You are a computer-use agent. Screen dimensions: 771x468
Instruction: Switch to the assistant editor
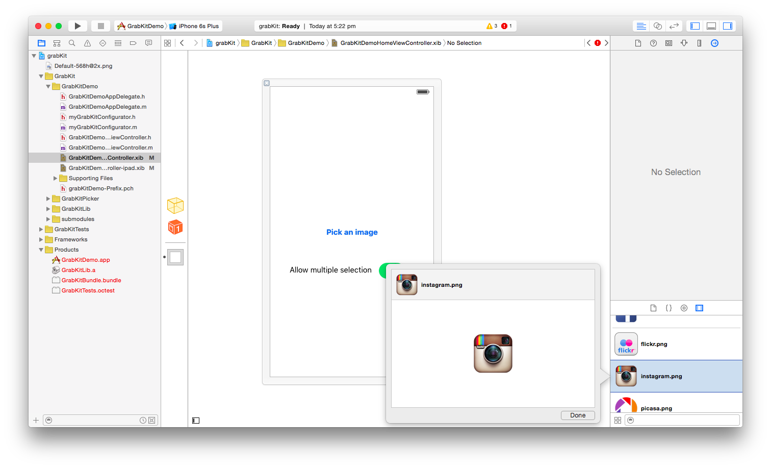point(657,26)
